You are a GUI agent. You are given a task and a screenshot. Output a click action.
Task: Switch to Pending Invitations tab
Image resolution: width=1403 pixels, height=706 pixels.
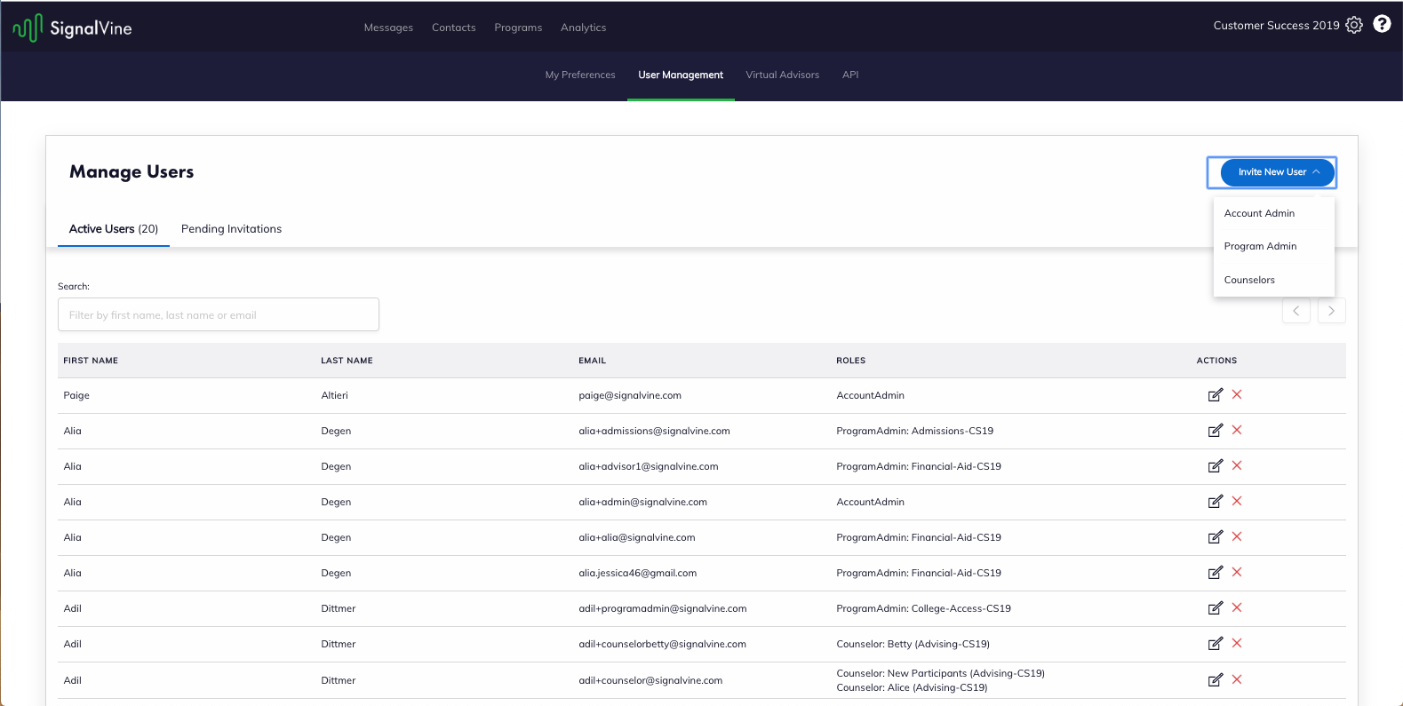click(x=231, y=228)
